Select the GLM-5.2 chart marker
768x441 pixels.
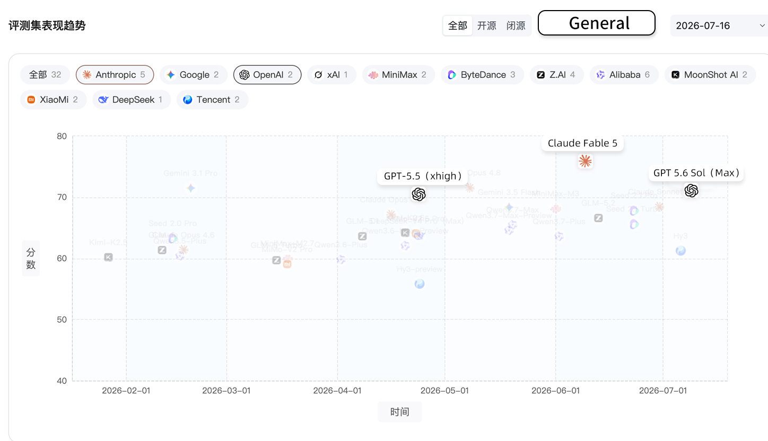[x=598, y=218]
